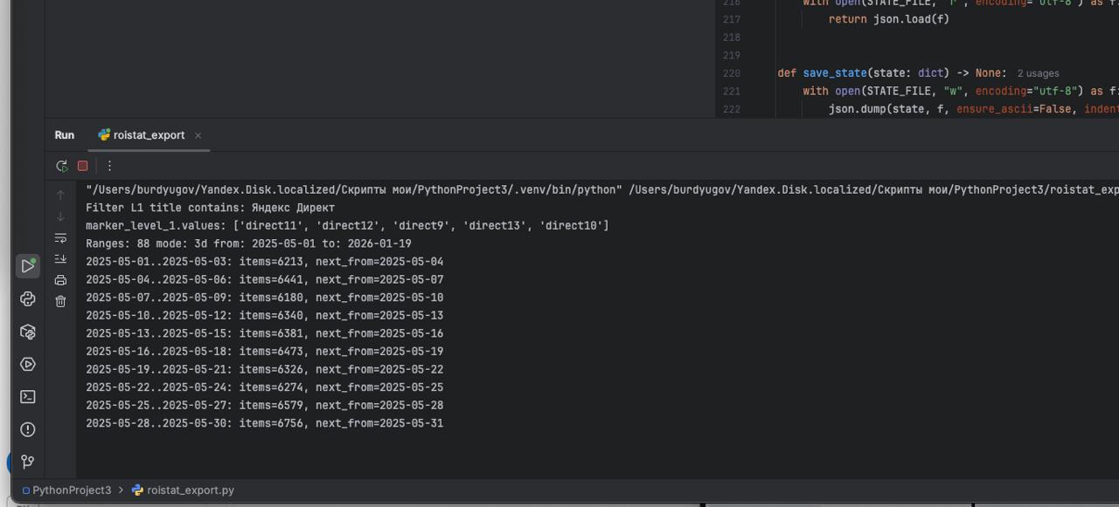Rerun the roistat_export script
This screenshot has height=507, width=1119.
pos(61,166)
